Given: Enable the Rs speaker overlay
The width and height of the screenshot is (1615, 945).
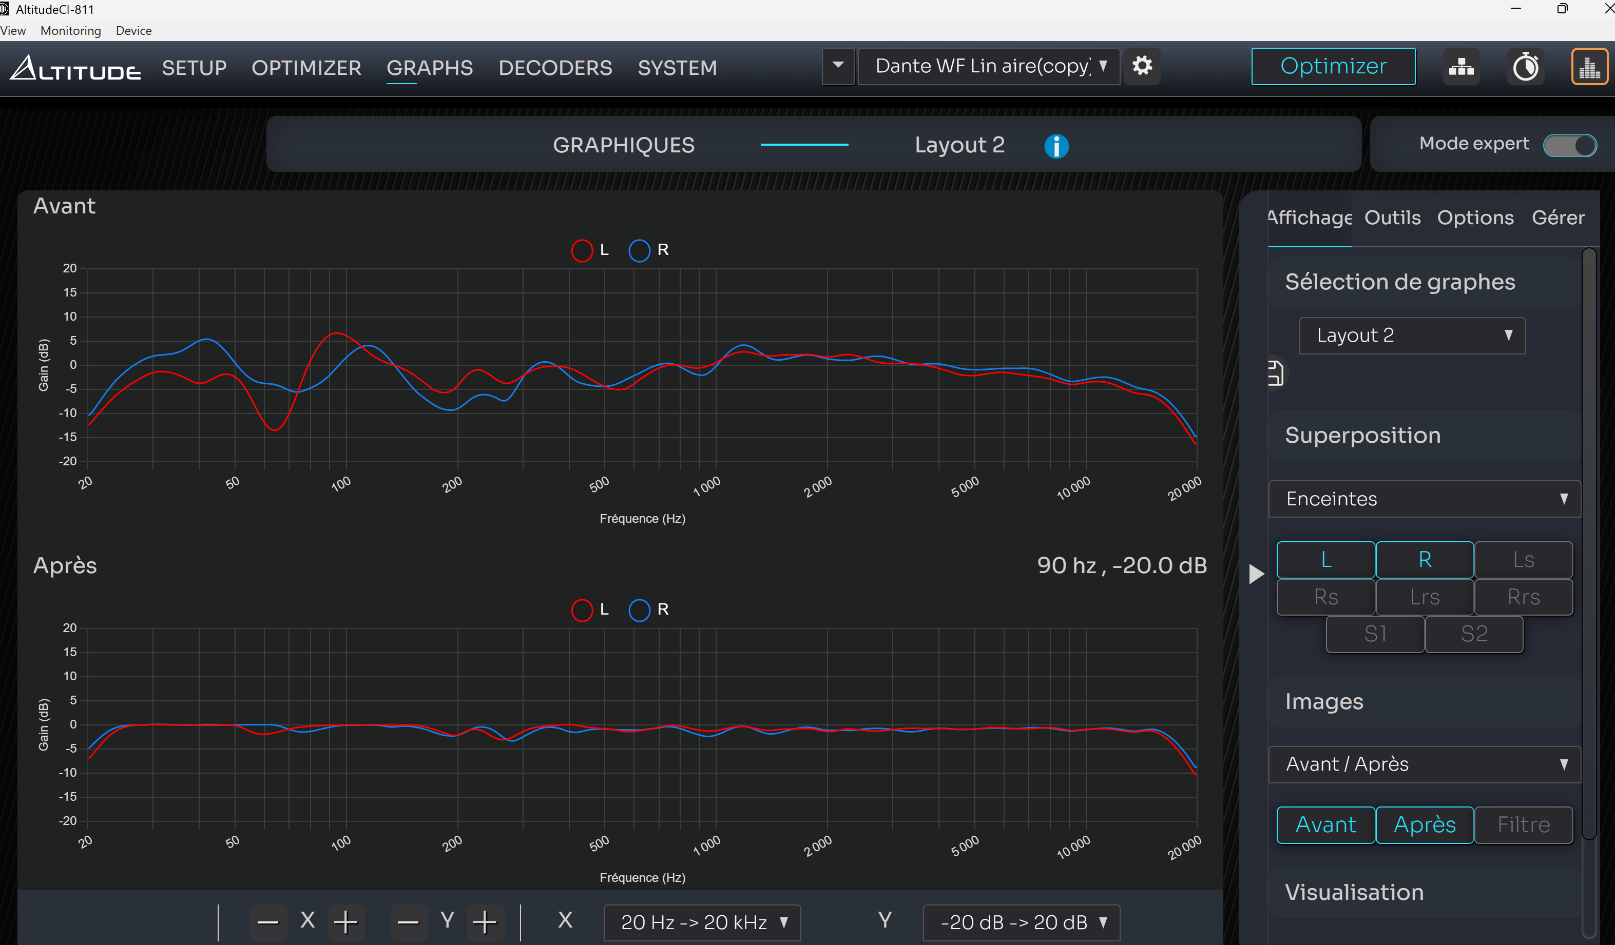Looking at the screenshot, I should (x=1326, y=597).
